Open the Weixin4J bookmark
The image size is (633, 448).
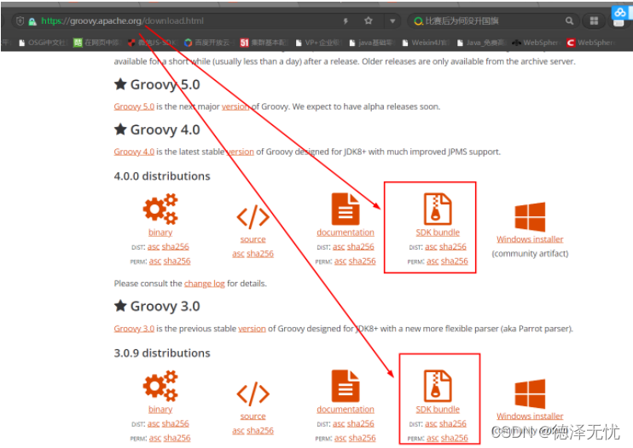click(426, 43)
